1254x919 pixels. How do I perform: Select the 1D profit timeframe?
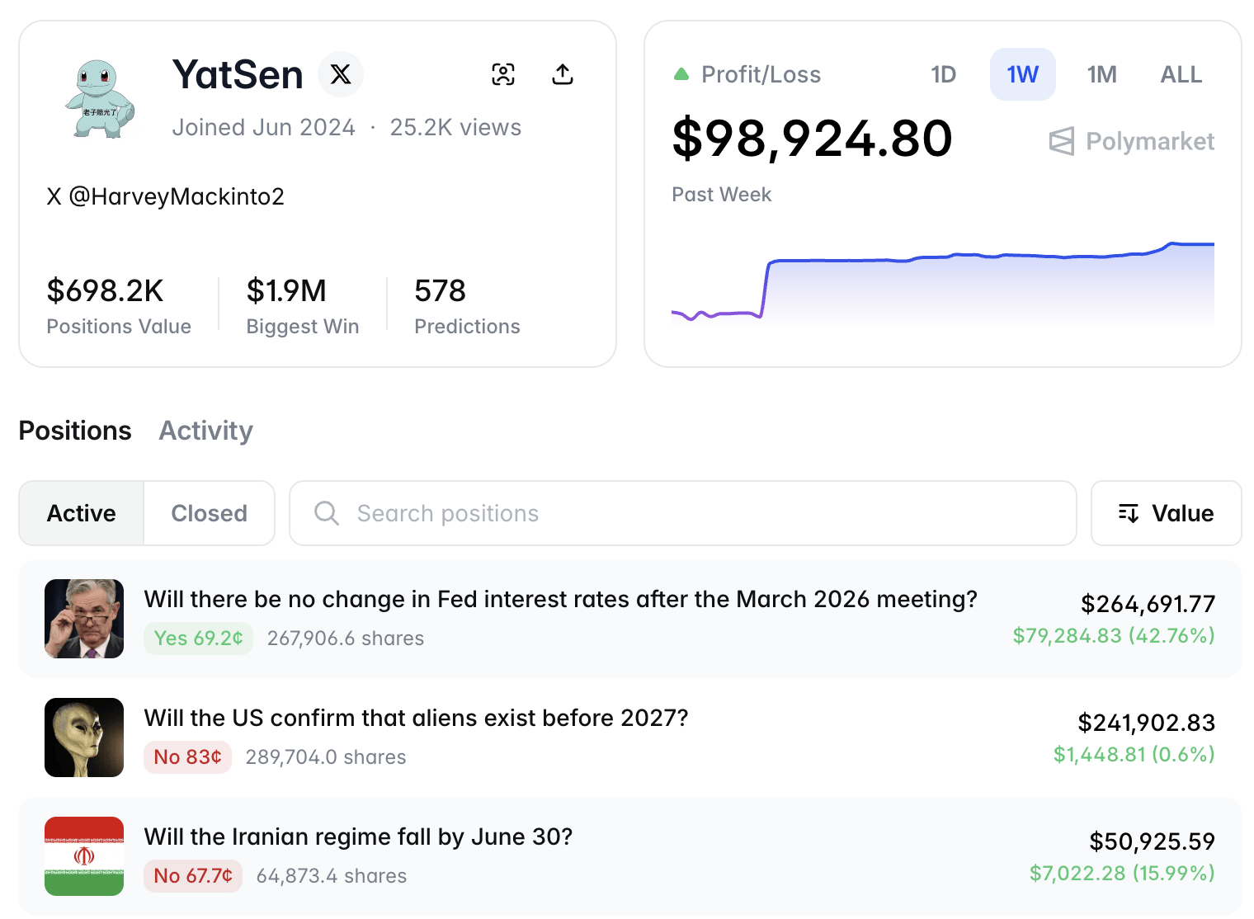point(943,74)
